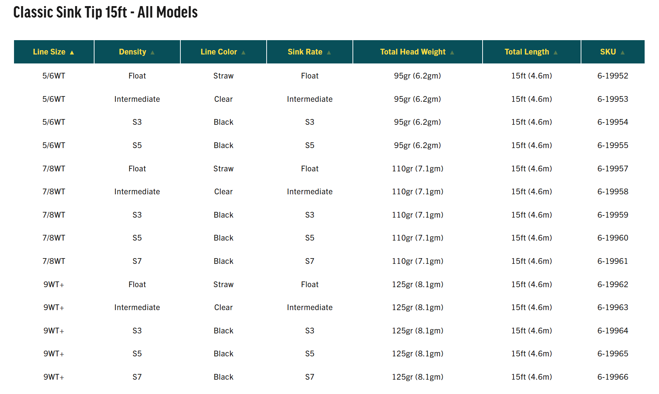
Task: Click the Line Size sort arrow icon
Action: [x=72, y=52]
